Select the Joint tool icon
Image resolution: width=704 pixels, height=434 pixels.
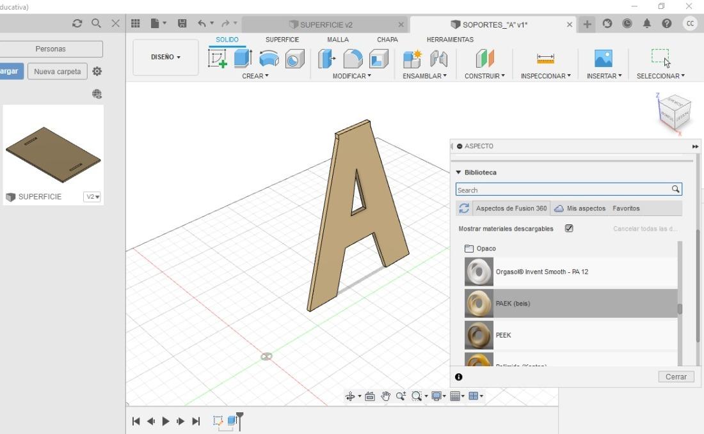[x=438, y=59]
